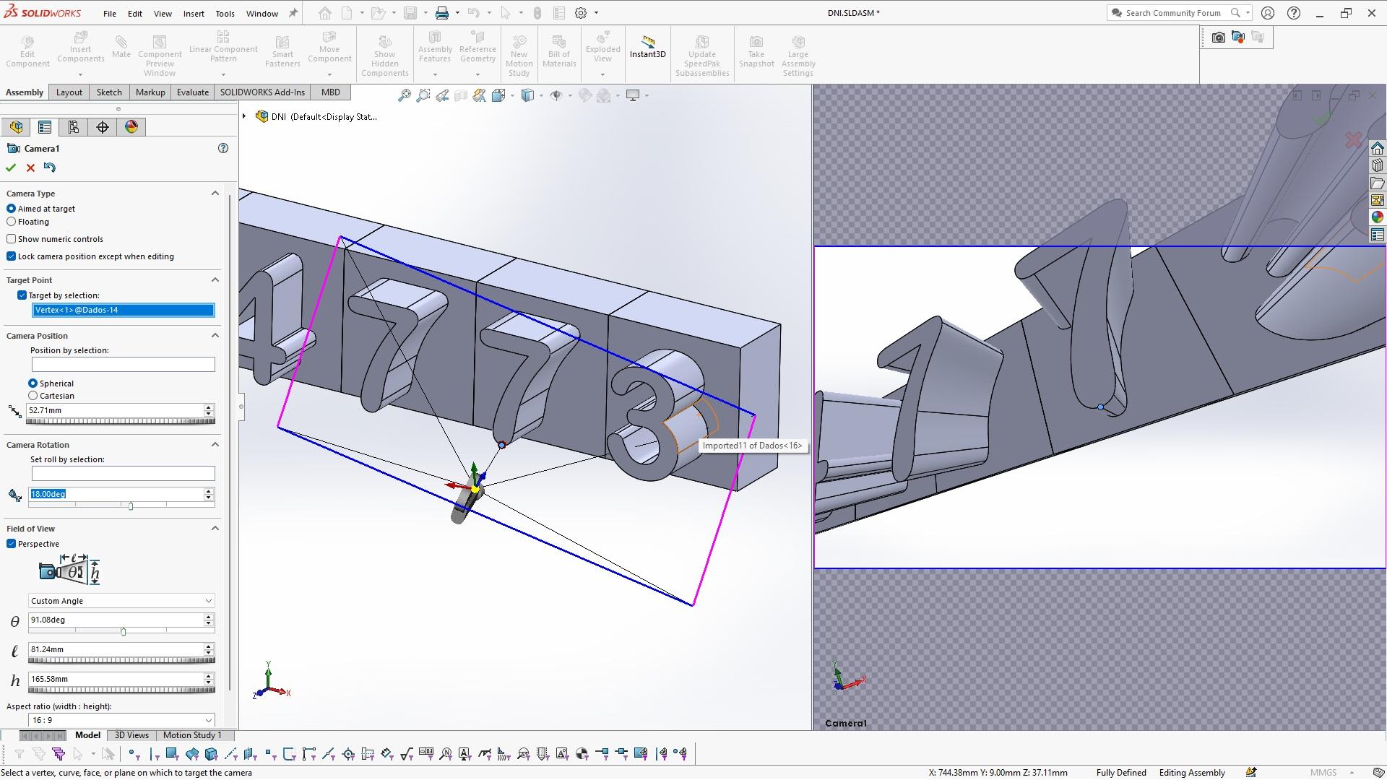The image size is (1387, 780).
Task: Open the Insert menu
Action: pyautogui.click(x=194, y=13)
